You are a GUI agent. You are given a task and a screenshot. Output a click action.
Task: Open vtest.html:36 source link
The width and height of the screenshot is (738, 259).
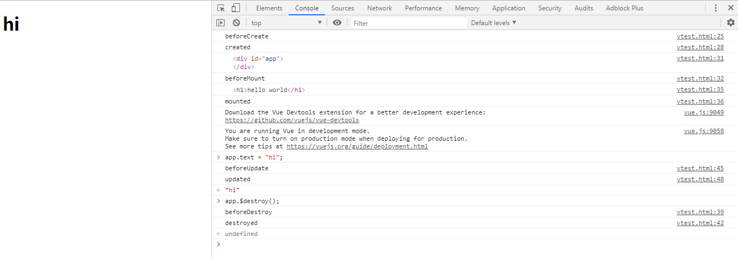[x=700, y=101]
